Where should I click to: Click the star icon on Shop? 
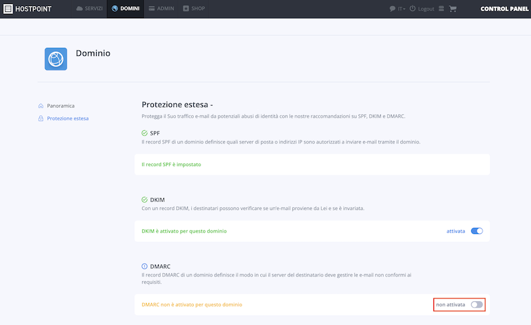point(186,9)
